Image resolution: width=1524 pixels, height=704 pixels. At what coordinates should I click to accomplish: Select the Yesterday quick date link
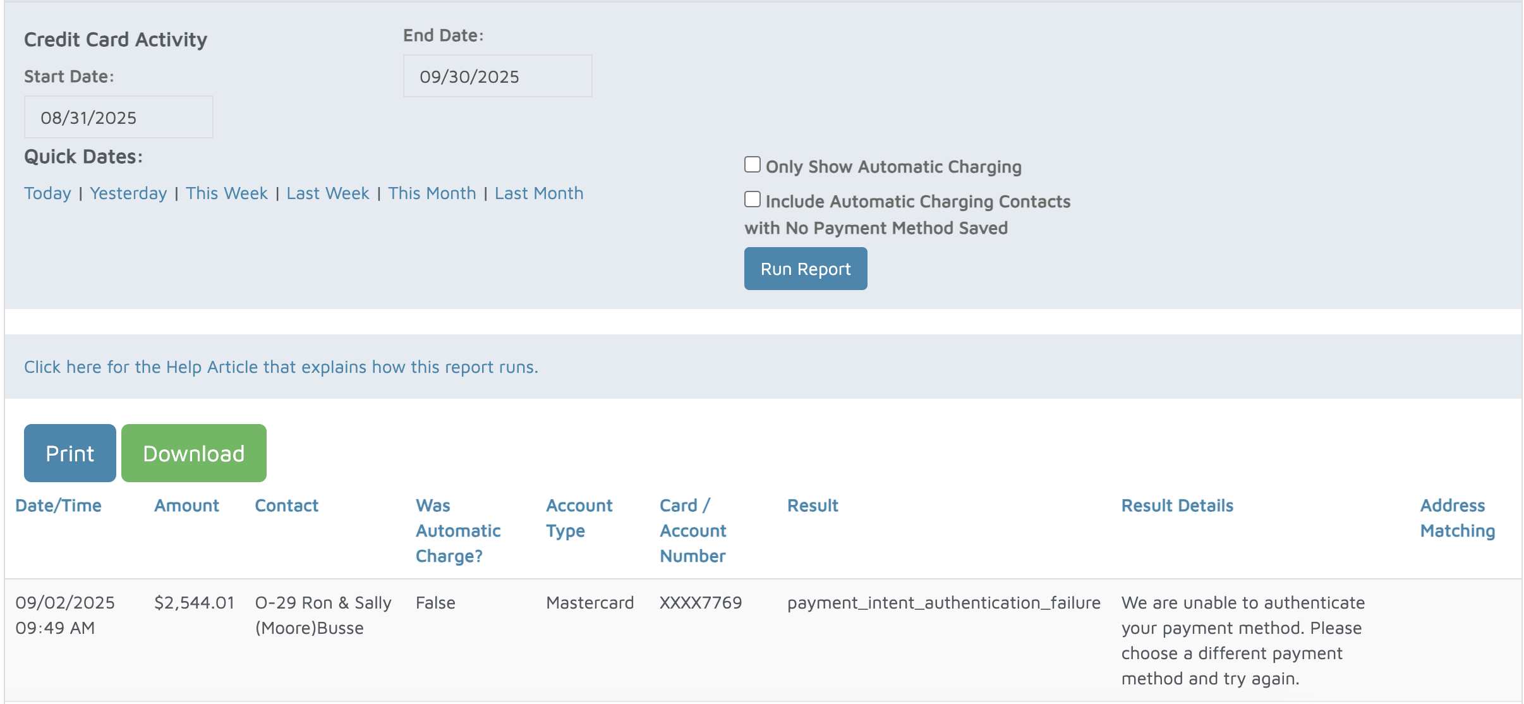[x=128, y=193]
